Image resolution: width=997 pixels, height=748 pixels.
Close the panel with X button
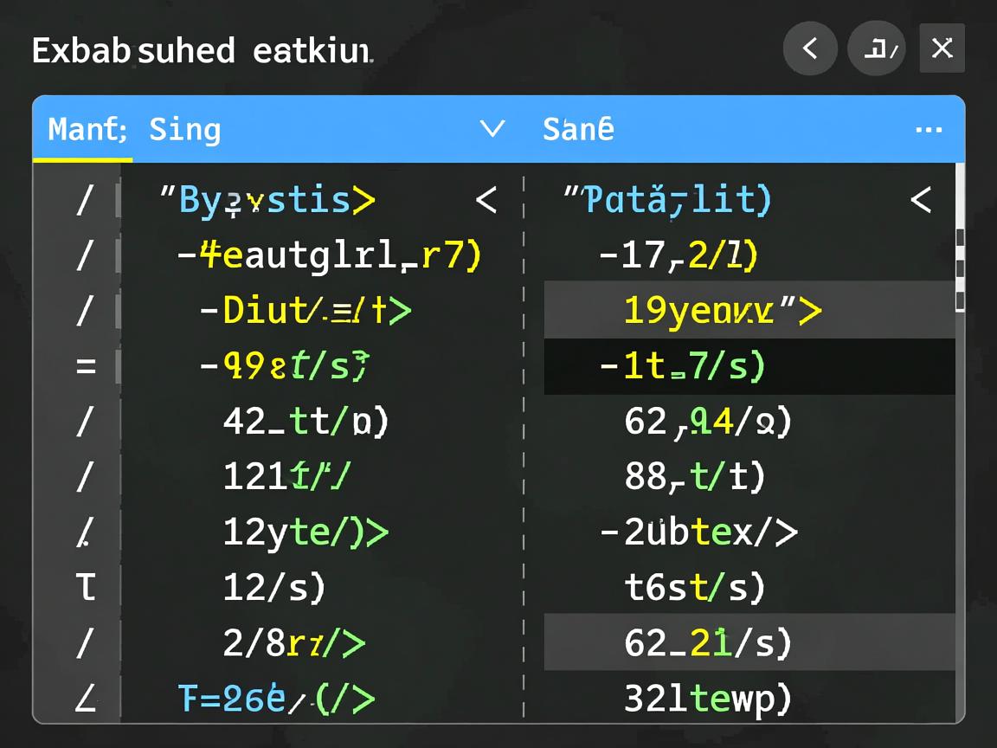click(942, 48)
